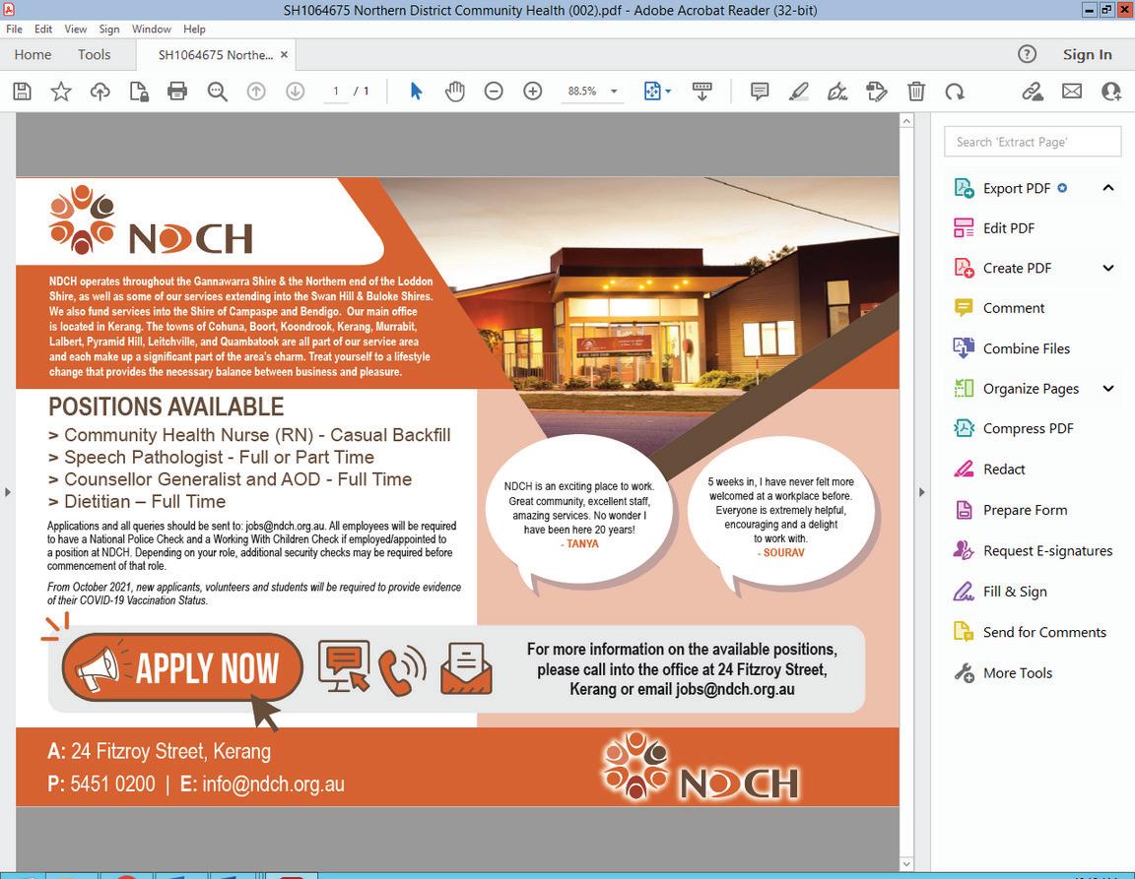Click the document scrollbar down arrow
The image size is (1135, 879).
(x=906, y=864)
